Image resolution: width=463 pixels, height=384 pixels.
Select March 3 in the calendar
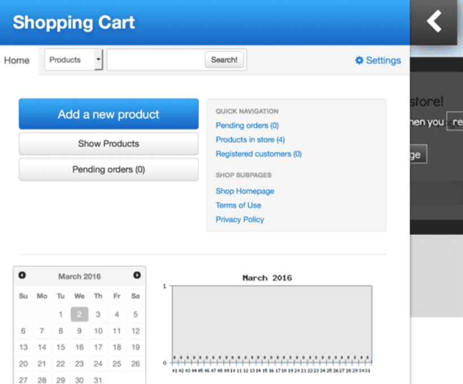pyautogui.click(x=98, y=315)
